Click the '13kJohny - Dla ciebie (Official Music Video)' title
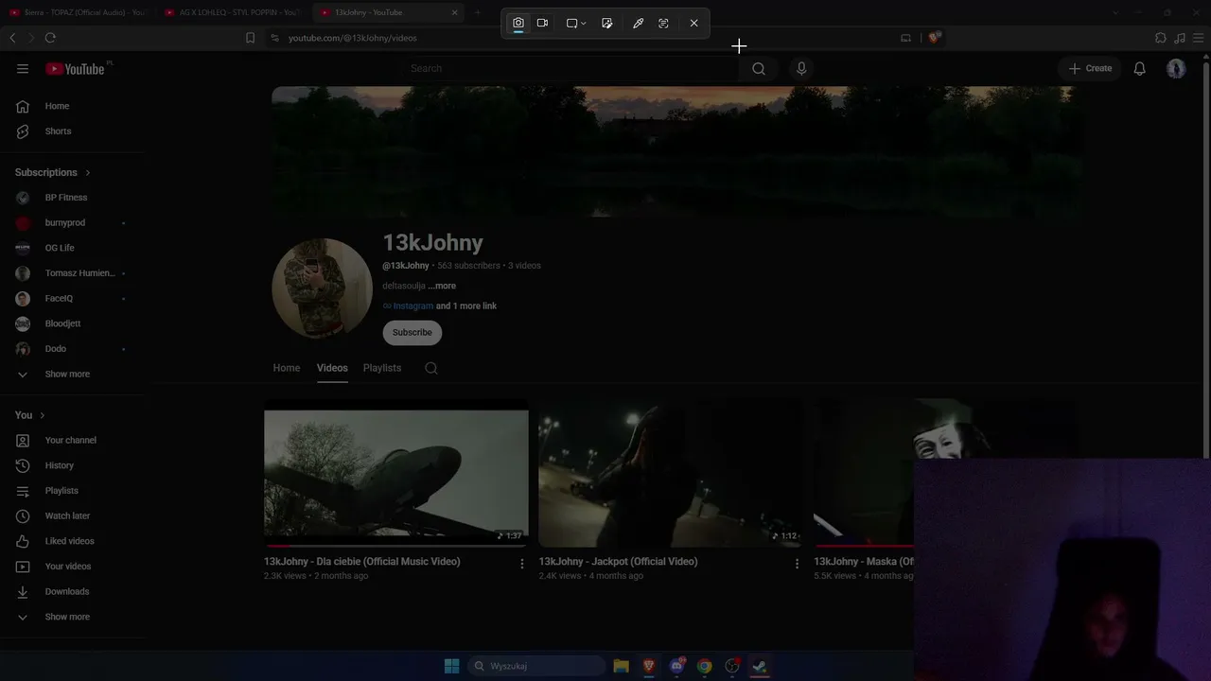This screenshot has height=681, width=1211. (362, 562)
